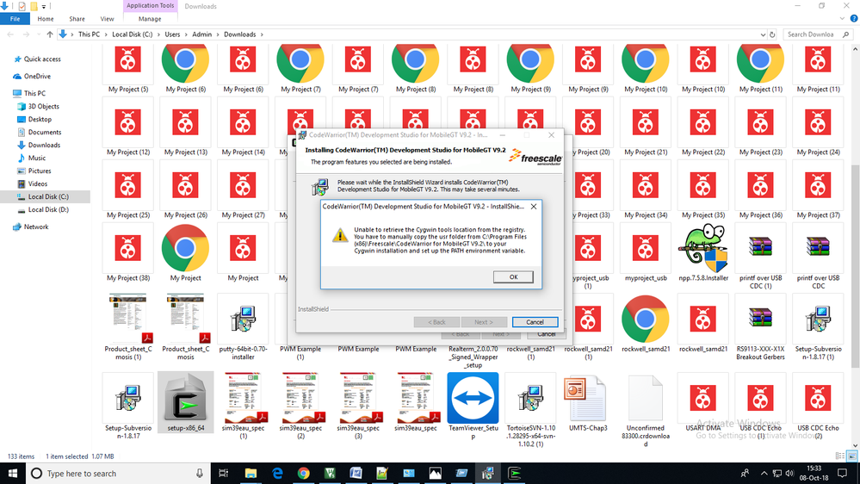Open Pictures in the sidebar
This screenshot has height=484, width=860.
coord(40,171)
